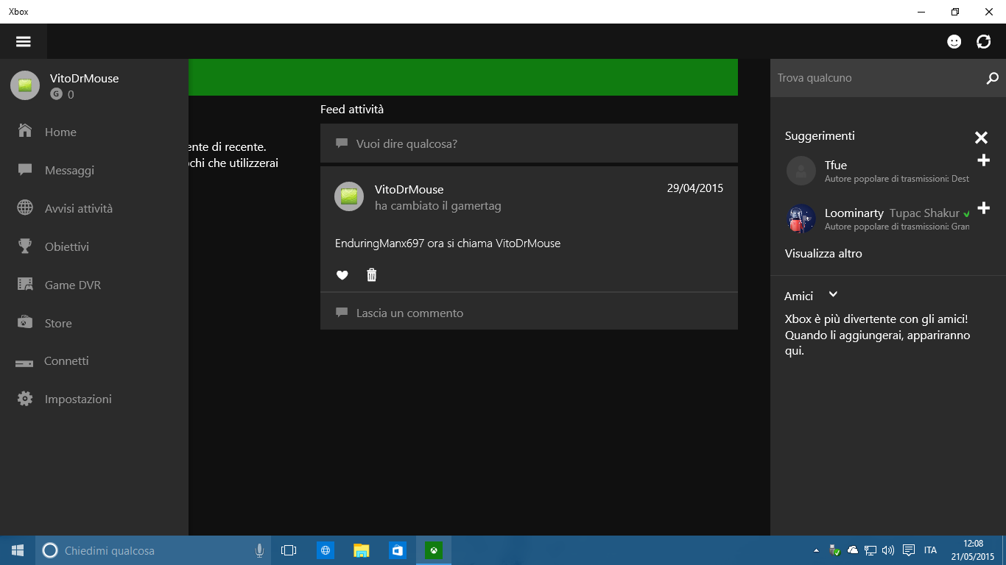This screenshot has height=565, width=1006.
Task: Click Loominarty's avatar picture
Action: pyautogui.click(x=801, y=218)
